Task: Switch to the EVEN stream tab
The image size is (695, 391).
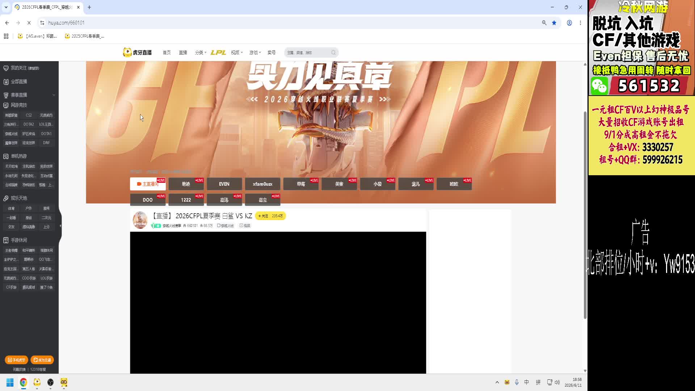Action: click(224, 184)
